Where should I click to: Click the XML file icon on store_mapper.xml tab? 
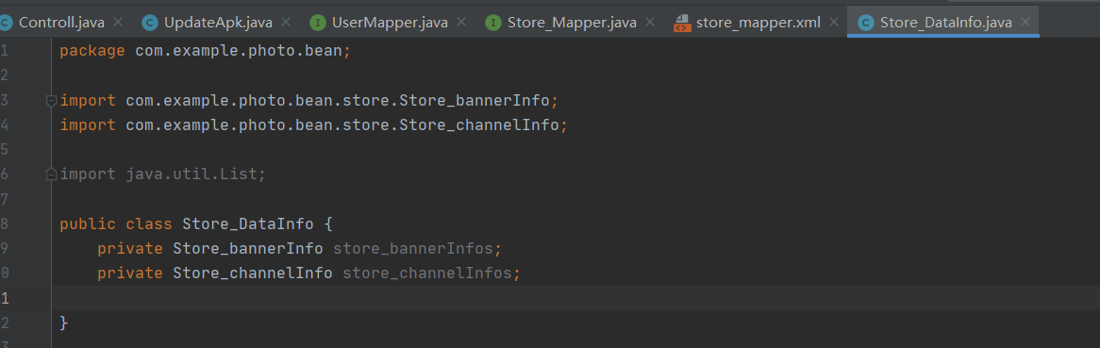click(x=681, y=24)
